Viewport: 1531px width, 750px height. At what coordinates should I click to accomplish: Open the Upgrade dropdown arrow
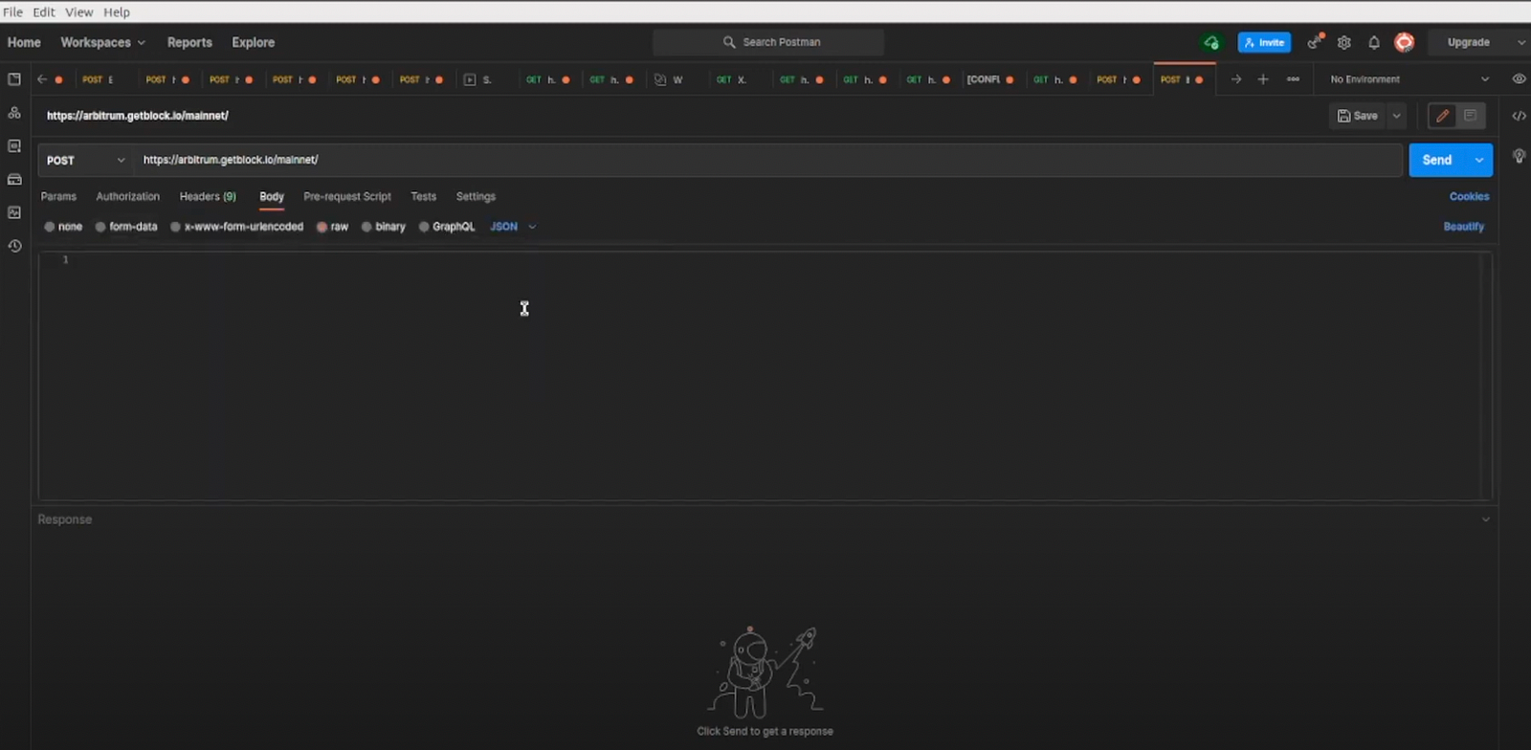1521,42
